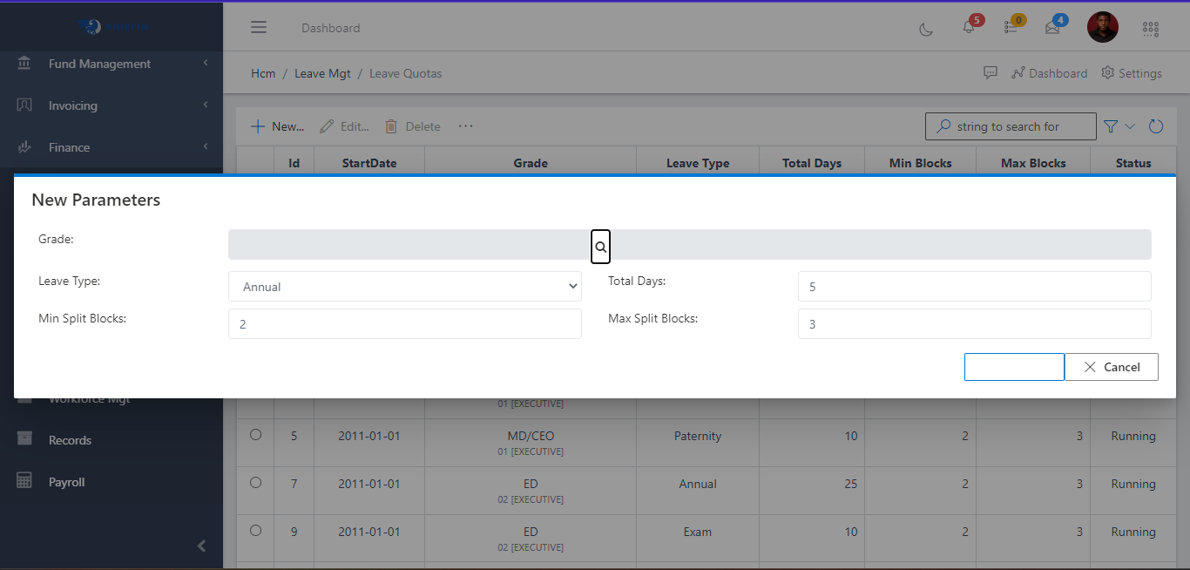Viewport: 1190px width, 570px height.
Task: Open the Leave Type dropdown
Action: click(404, 287)
